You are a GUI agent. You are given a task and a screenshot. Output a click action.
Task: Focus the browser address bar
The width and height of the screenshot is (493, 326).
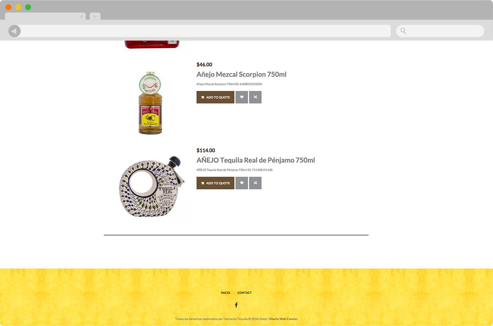206,31
